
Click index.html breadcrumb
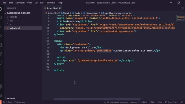point(53,13)
